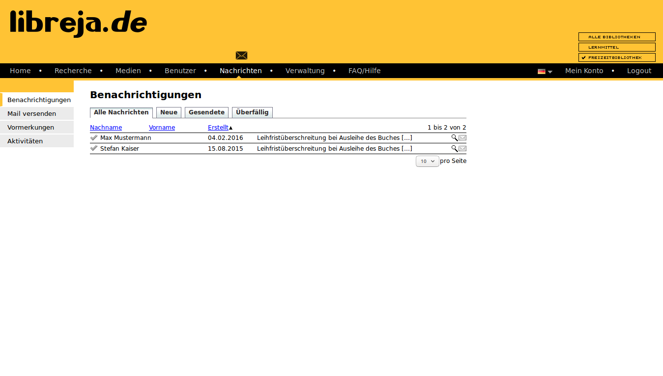663x376 pixels.
Task: Open the German flag language dropdown
Action: pos(545,71)
